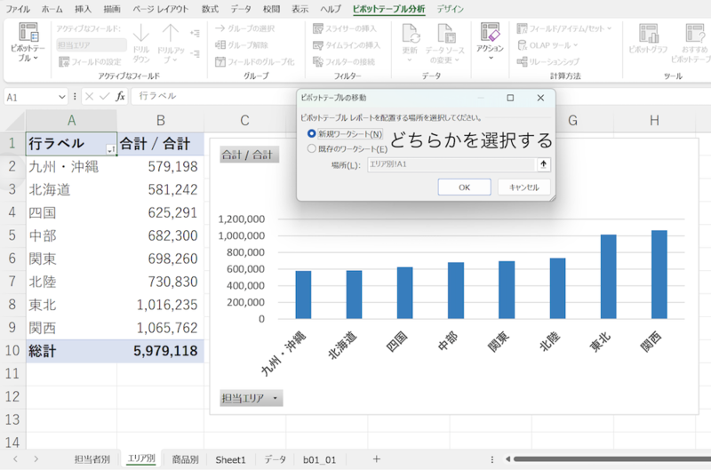Click the 場所 location input field
The width and height of the screenshot is (711, 470).
pyautogui.click(x=451, y=164)
